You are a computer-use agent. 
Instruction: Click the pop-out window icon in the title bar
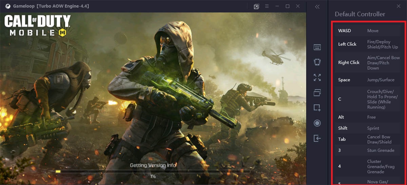point(256,6)
